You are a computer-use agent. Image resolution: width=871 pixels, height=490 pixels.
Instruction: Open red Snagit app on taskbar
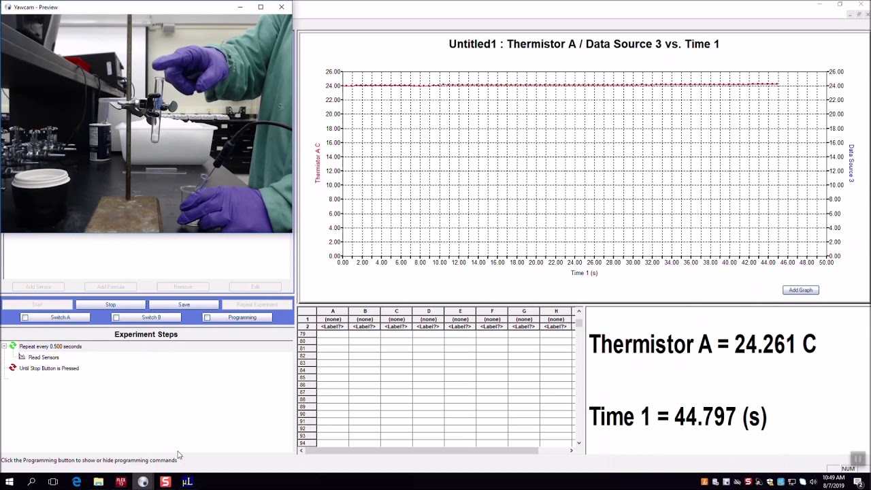coord(165,482)
